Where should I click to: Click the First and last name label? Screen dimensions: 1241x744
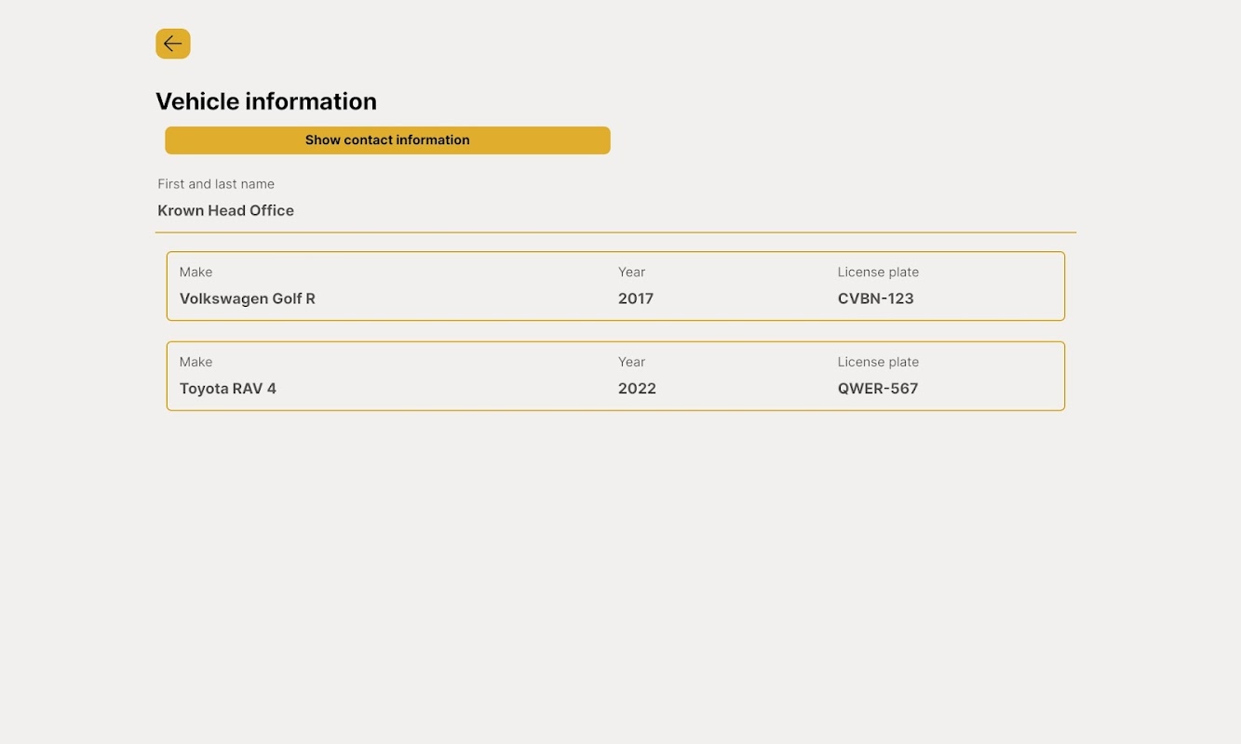click(x=216, y=184)
